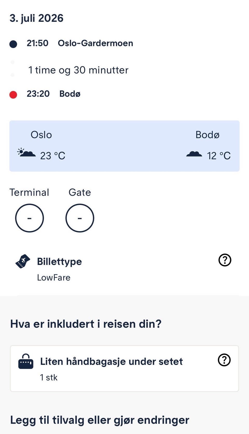249x434 pixels.
Task: Select the 23:20 Bodø arrival row
Action: pos(45,94)
